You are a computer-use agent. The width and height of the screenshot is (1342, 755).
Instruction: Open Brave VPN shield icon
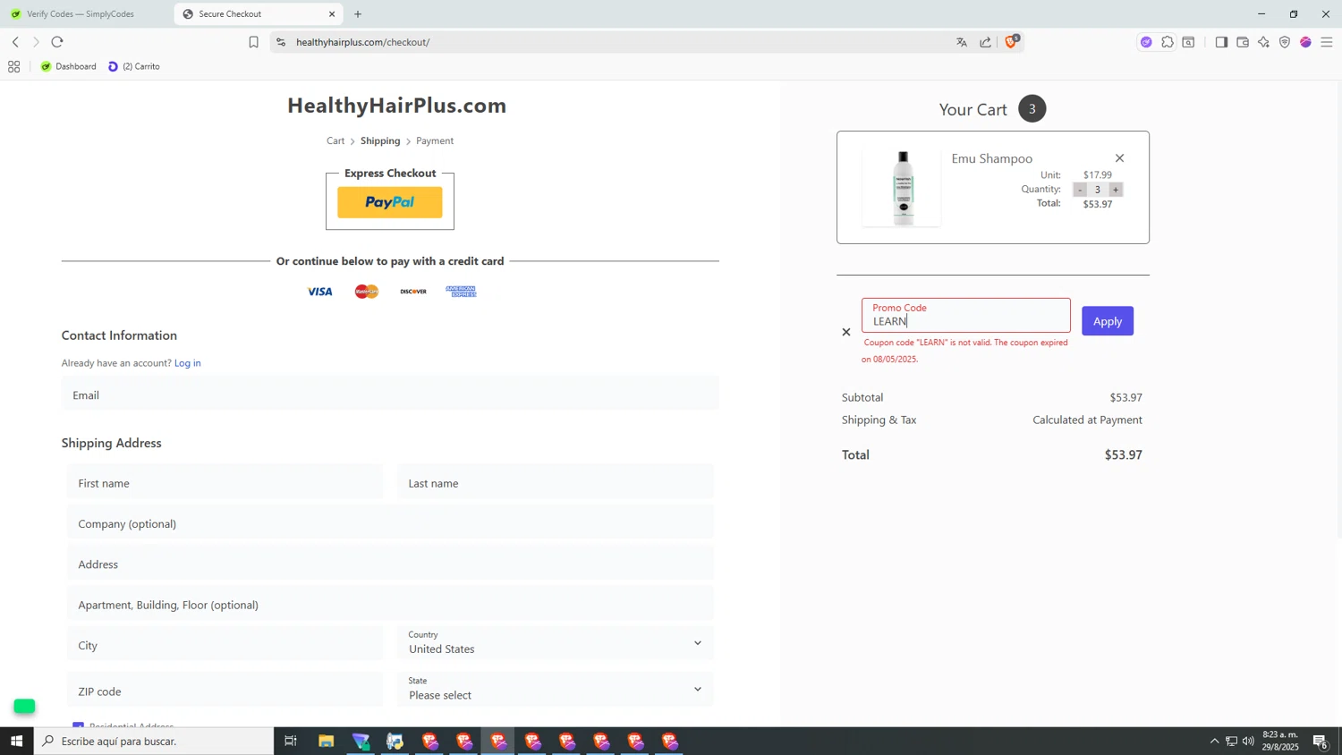[x=1285, y=42]
